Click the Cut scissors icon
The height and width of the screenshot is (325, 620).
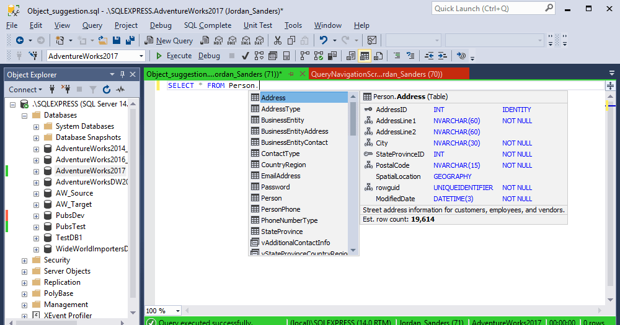277,40
